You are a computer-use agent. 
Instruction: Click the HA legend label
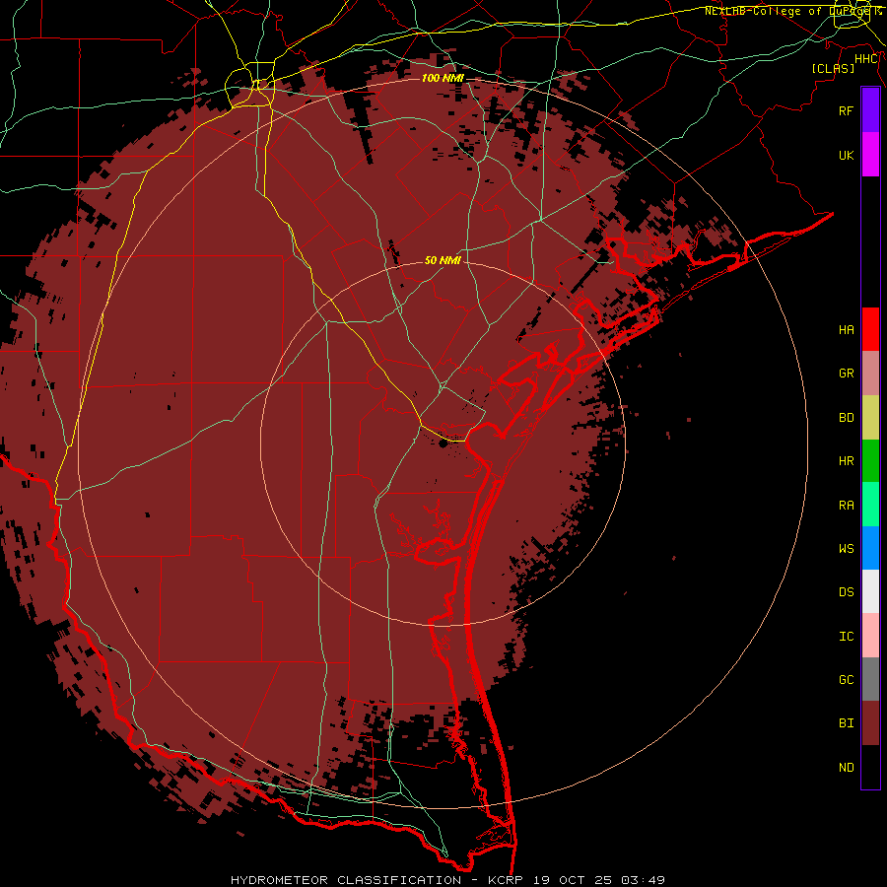pyautogui.click(x=847, y=330)
